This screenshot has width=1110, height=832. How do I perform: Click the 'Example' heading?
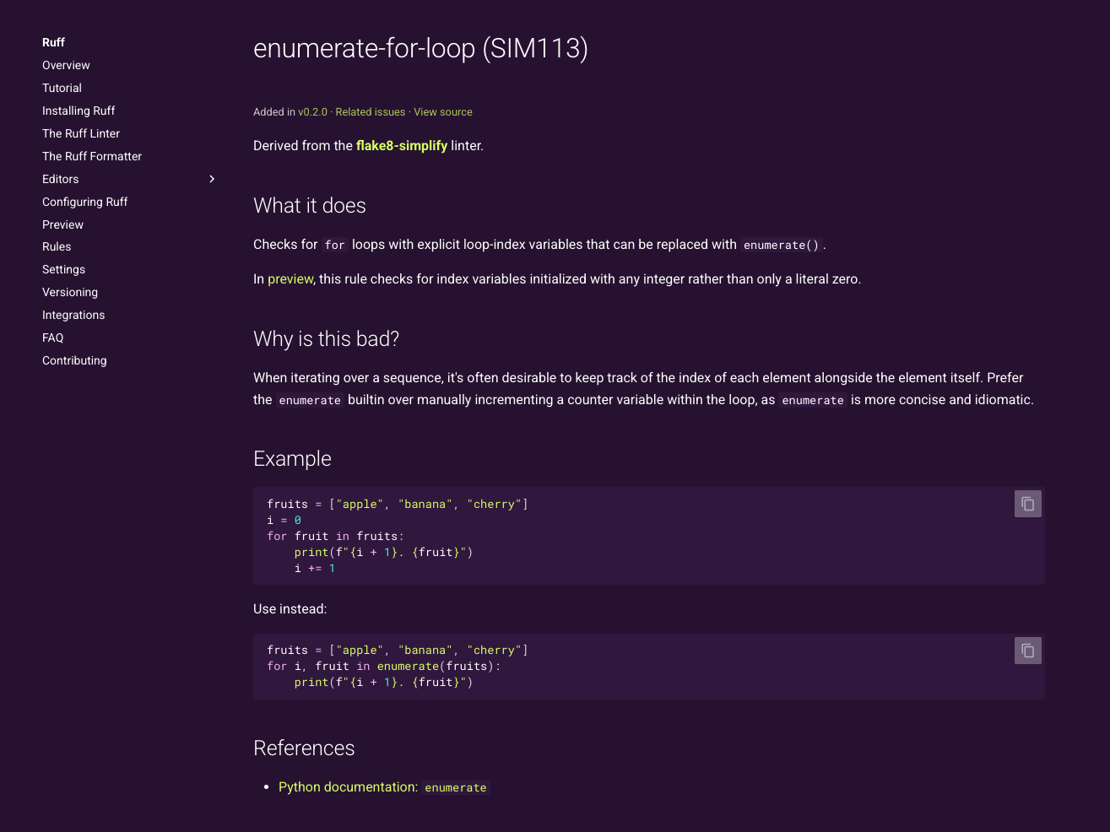pos(292,458)
